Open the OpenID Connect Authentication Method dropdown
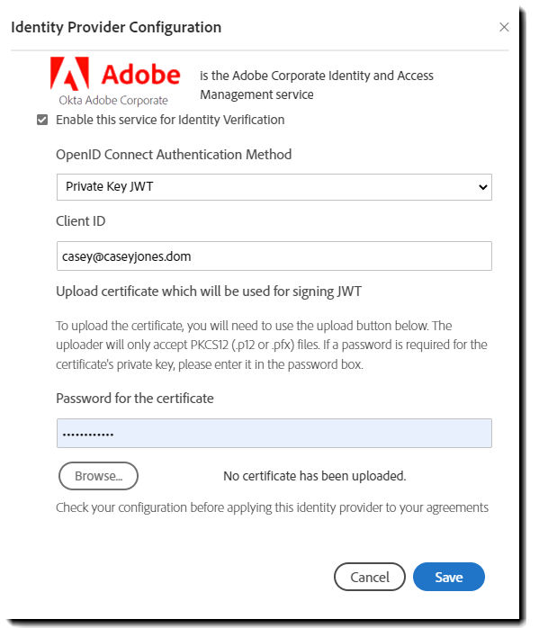The image size is (539, 628). (274, 187)
